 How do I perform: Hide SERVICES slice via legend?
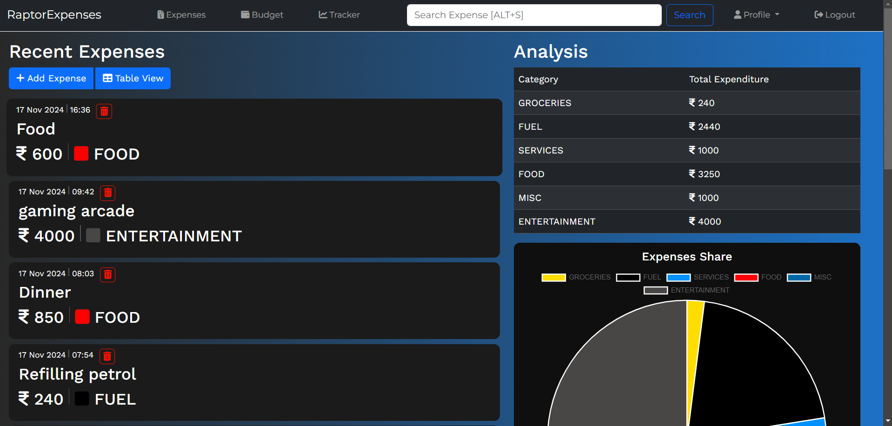click(x=698, y=277)
